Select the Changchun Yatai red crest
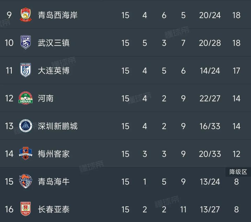Viewport: 251px width, 222px height. point(26,209)
